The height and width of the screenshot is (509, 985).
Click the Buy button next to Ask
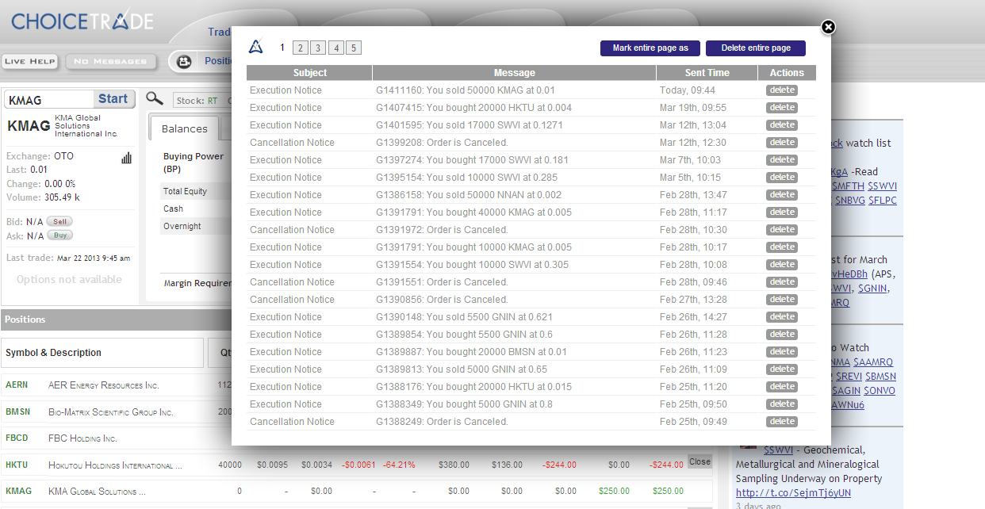pos(60,235)
